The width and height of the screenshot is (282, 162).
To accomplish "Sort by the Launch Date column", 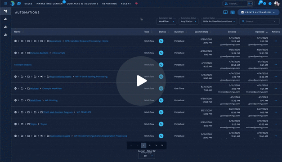I will point(201,32).
